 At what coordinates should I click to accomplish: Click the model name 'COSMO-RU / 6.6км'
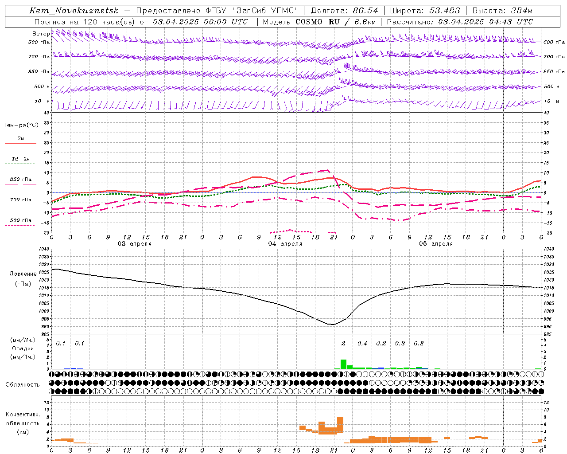(335, 22)
